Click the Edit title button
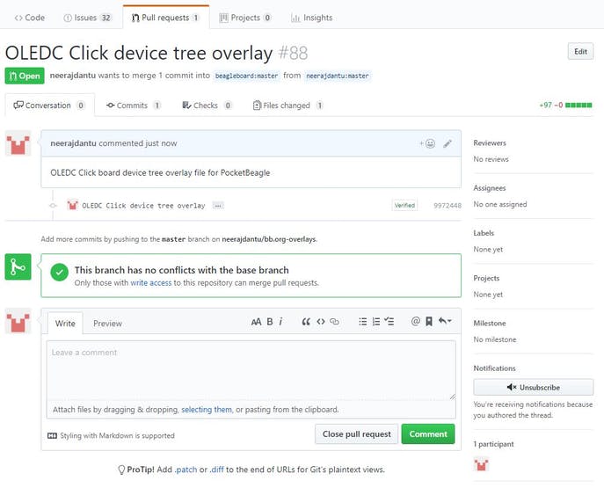This screenshot has width=604, height=488. (x=580, y=52)
